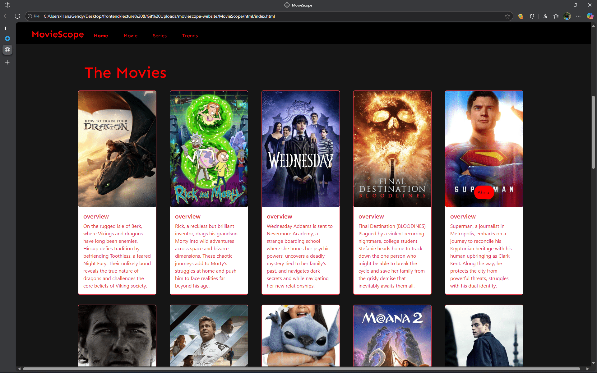Open Microsoft Rewards coin icon
Viewport: 597px width, 373px height.
[x=521, y=16]
